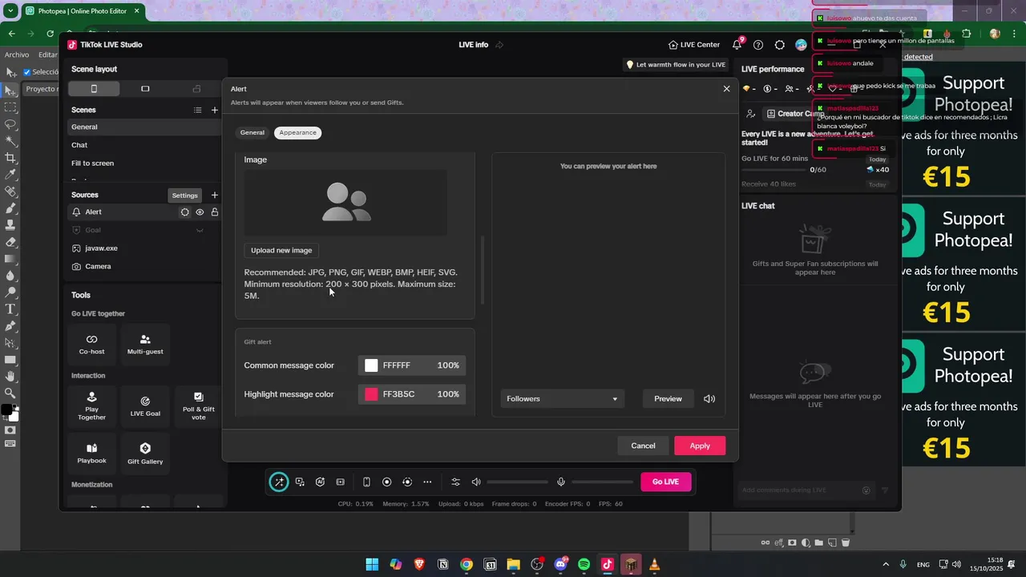
Task: Start recording with record icon
Action: (386, 482)
